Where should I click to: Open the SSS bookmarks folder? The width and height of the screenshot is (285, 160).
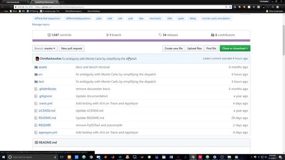pos(22,11)
